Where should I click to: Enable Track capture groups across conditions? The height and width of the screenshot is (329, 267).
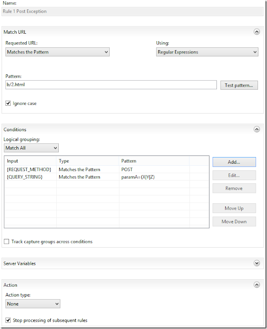7,242
